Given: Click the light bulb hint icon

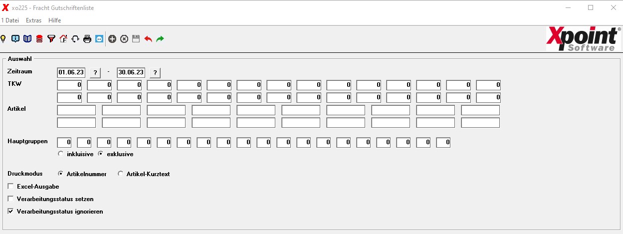Looking at the screenshot, I should [3, 39].
